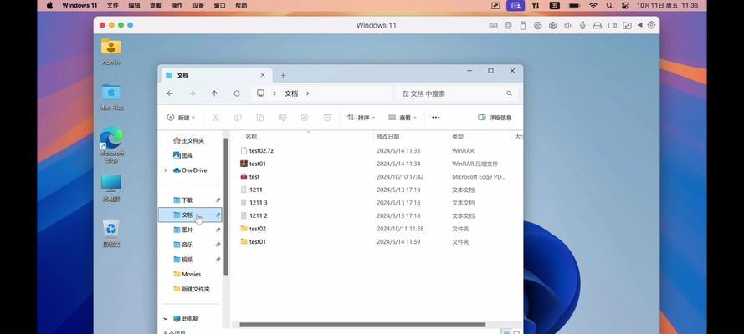Select the 文档 tab label
Viewport: 744px width, 334px height.
tap(183, 76)
